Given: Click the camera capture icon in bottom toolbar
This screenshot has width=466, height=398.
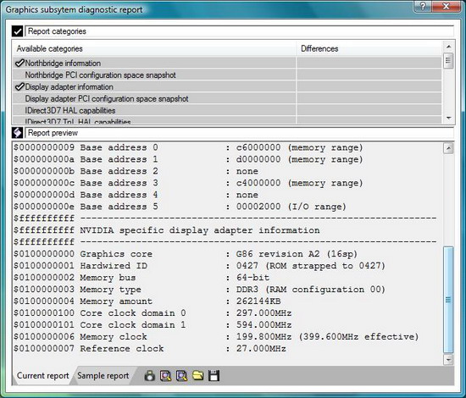Looking at the screenshot, I should 149,376.
